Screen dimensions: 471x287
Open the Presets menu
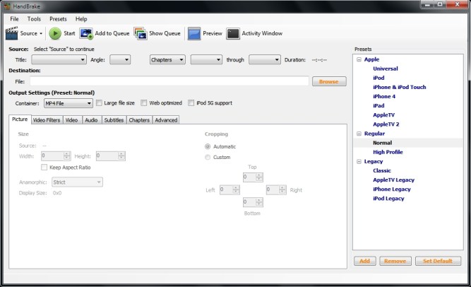point(59,18)
